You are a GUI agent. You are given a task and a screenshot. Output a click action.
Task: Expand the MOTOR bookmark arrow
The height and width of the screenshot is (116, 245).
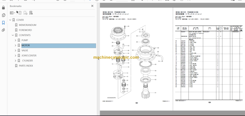coord(15,45)
